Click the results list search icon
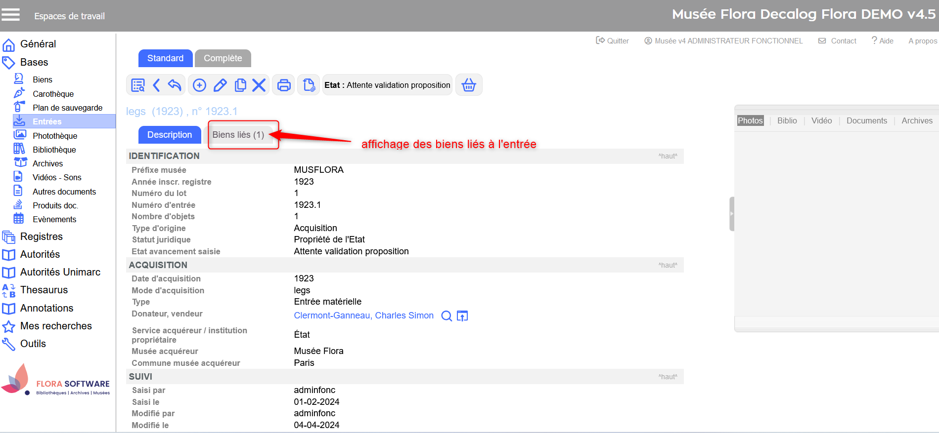The image size is (939, 433). coord(137,85)
